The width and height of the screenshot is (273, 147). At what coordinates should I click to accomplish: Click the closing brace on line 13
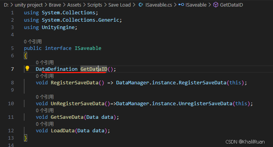click(x=26, y=138)
